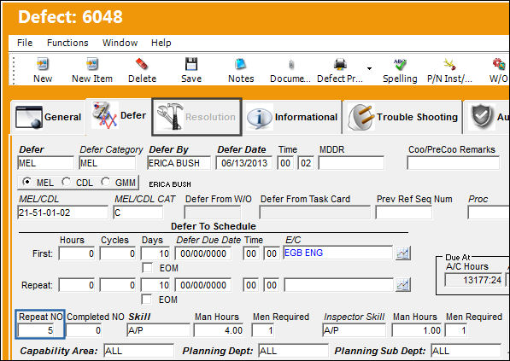Click the First row Hours field

coord(77,253)
